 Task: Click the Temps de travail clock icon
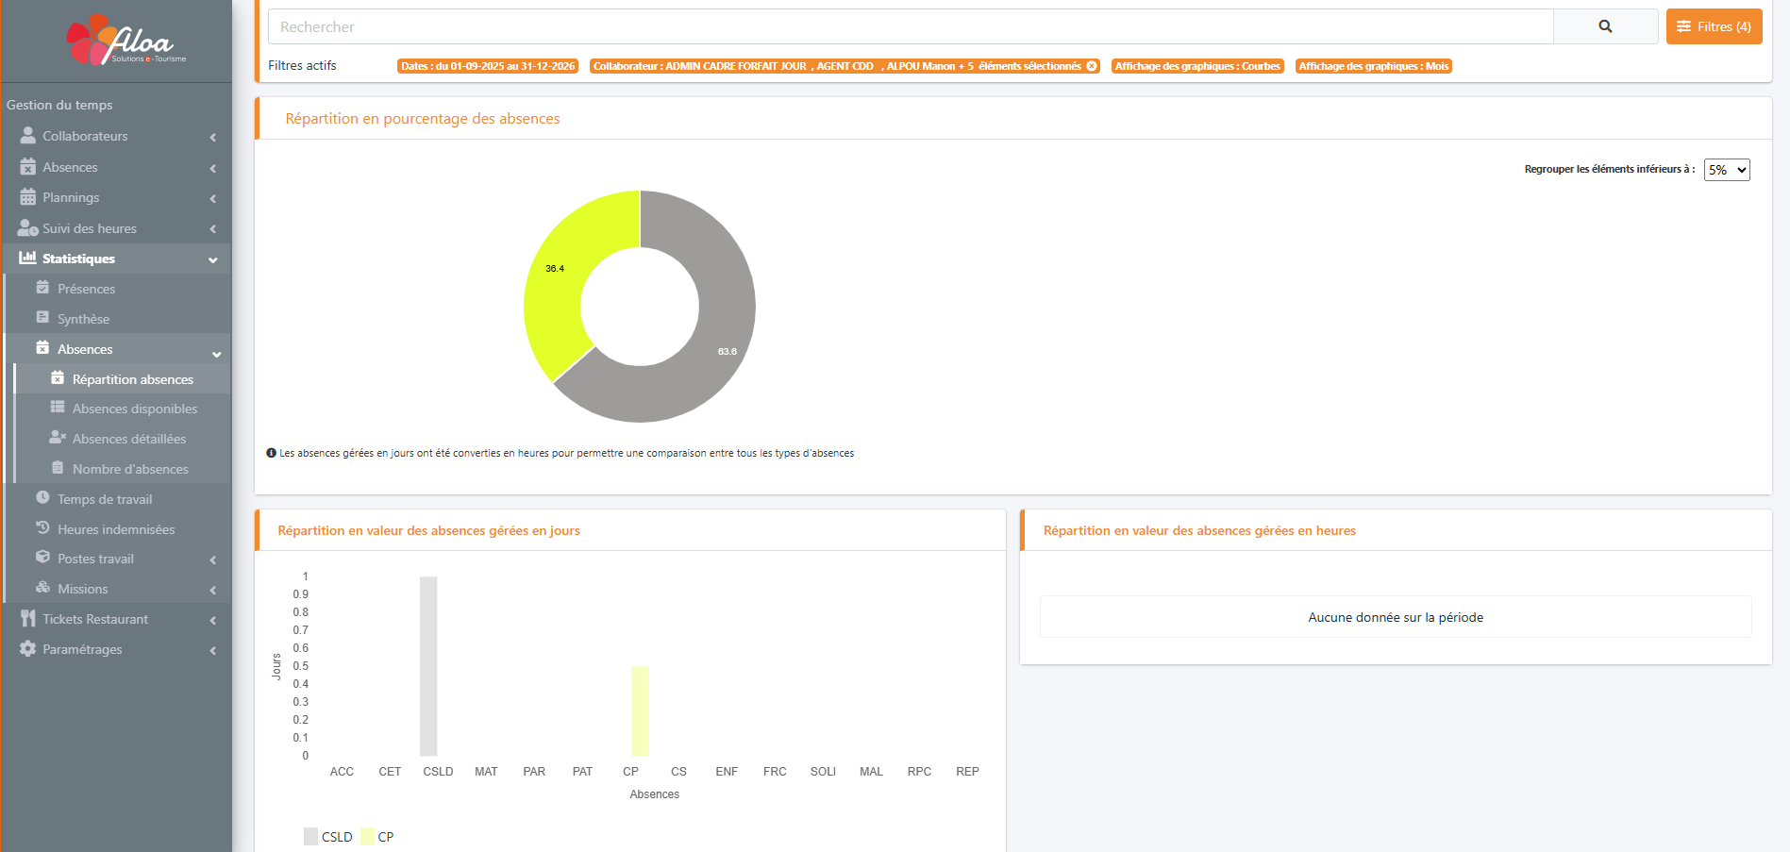[42, 498]
